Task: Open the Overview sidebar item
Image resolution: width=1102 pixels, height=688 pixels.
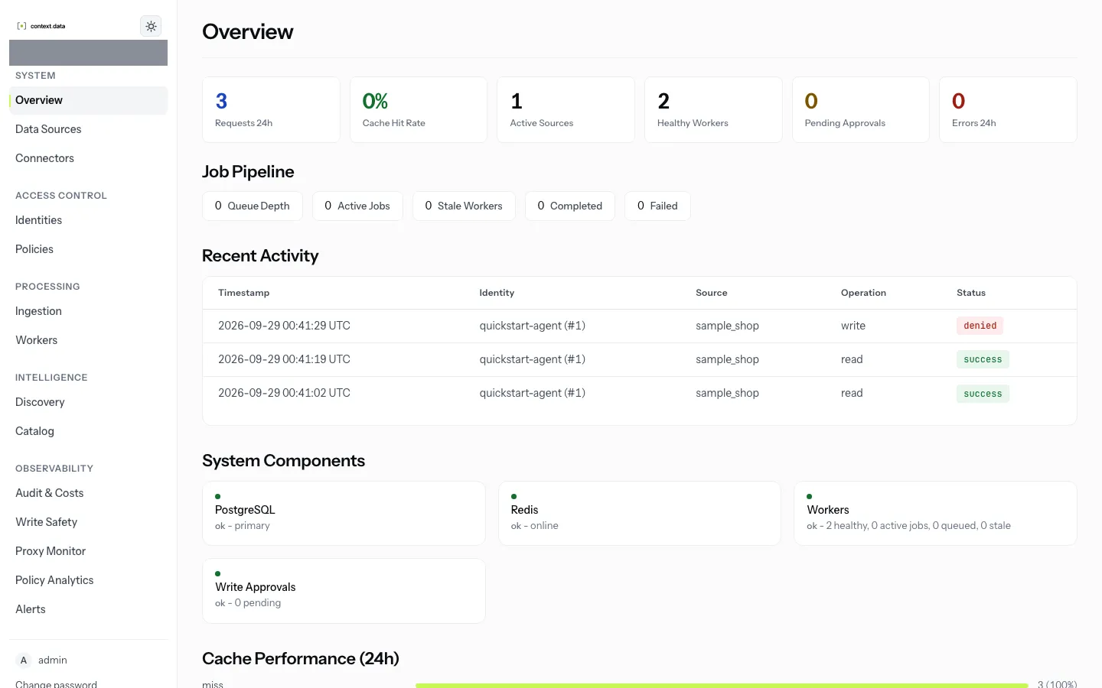Action: 89,100
